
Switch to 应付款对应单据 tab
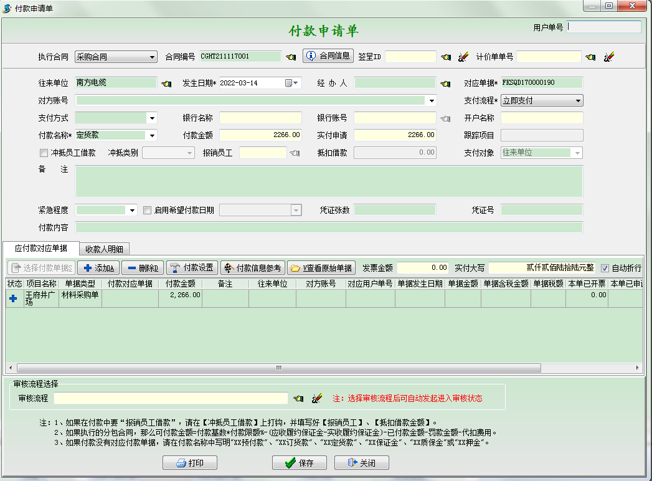pyautogui.click(x=40, y=249)
